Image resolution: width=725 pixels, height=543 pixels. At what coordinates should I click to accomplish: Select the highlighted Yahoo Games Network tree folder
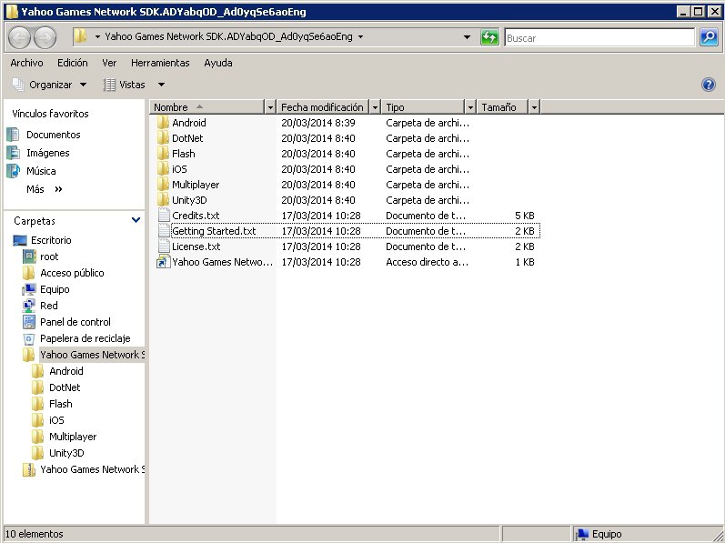pyautogui.click(x=92, y=355)
